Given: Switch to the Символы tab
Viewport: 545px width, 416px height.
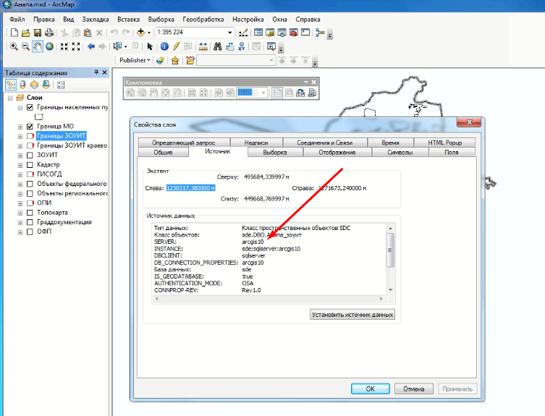Looking at the screenshot, I should pyautogui.click(x=400, y=153).
